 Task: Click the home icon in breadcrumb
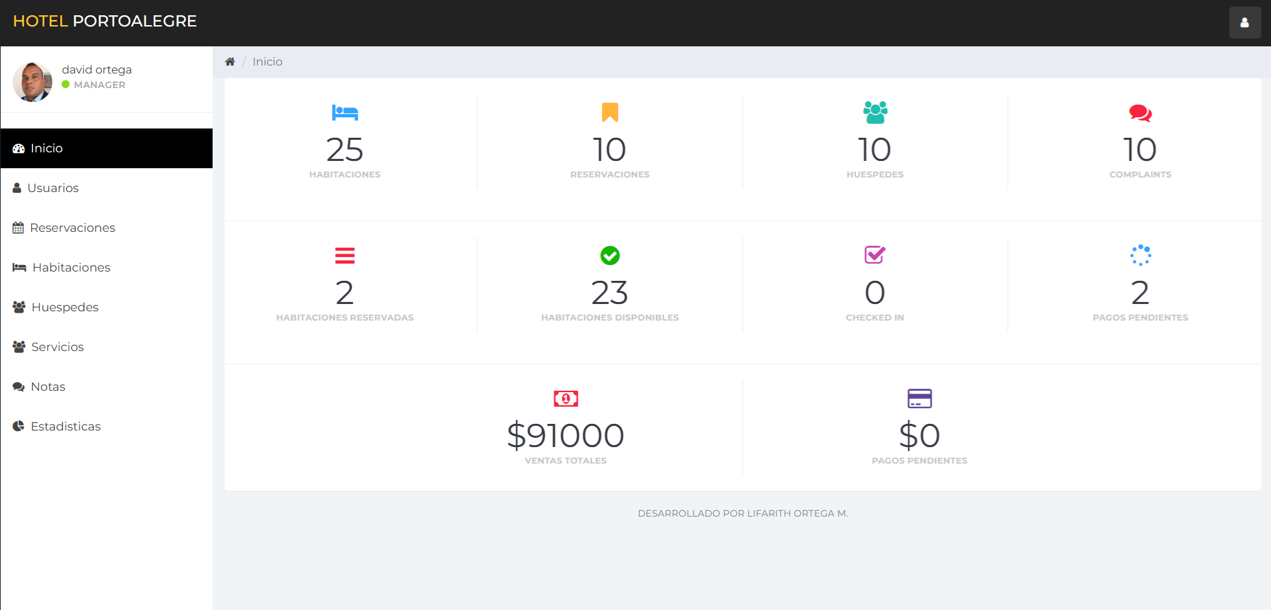[x=230, y=62]
